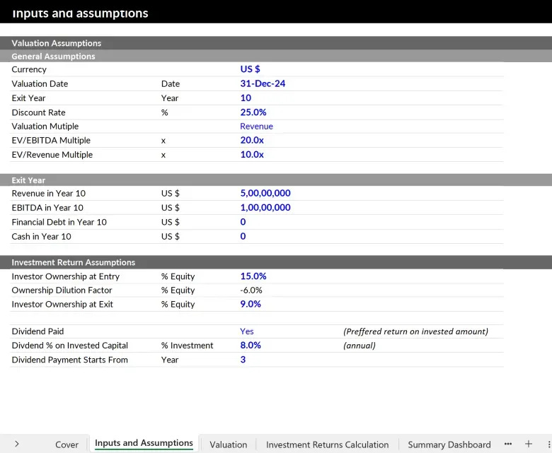552x453 pixels.
Task: Click the (annual) note cell
Action: pyautogui.click(x=360, y=346)
